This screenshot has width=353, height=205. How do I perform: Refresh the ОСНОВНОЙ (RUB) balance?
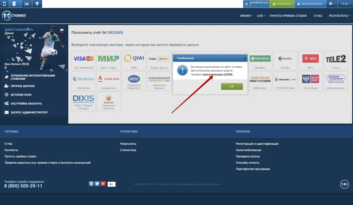246,4
